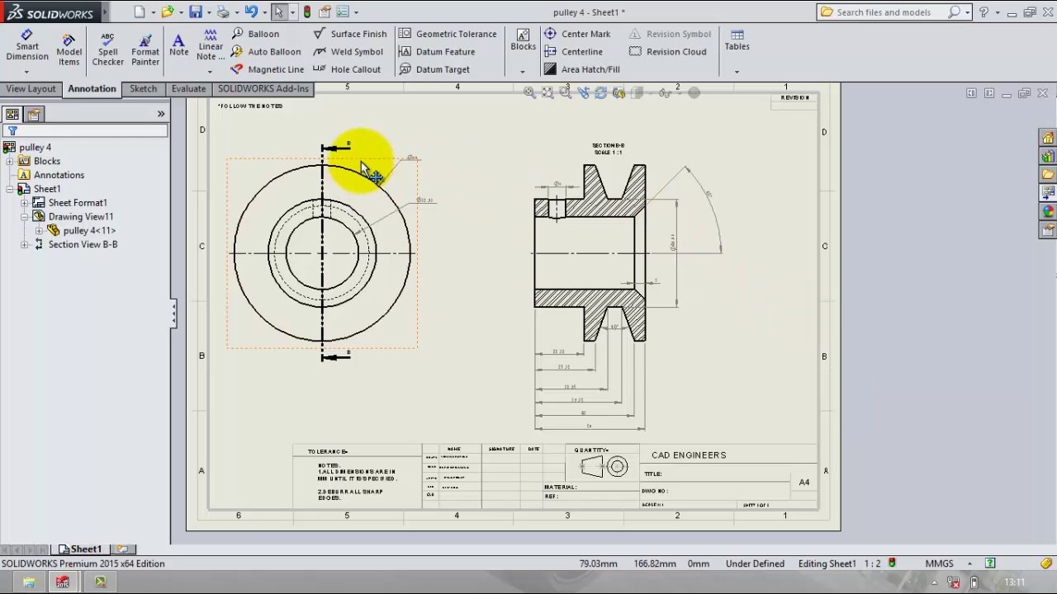Expand Smart Dimension dropdown arrow
This screenshot has width=1057, height=594.
26,72
